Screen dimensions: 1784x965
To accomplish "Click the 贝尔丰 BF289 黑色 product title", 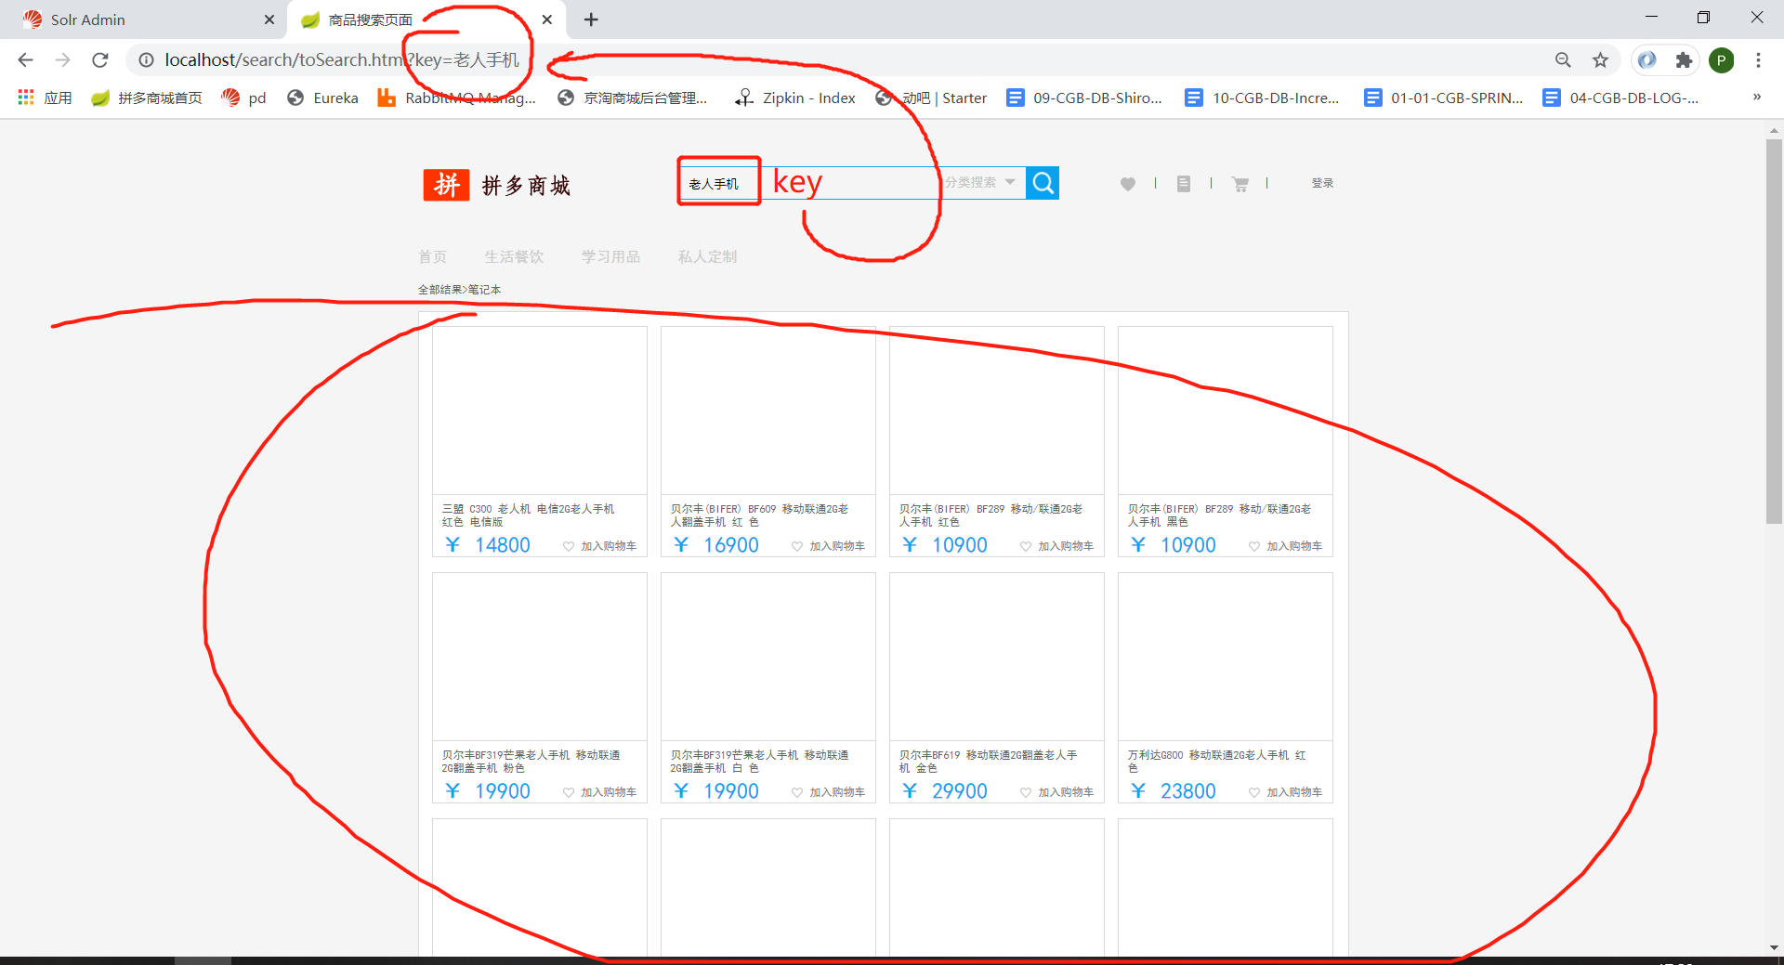I will tap(1219, 515).
